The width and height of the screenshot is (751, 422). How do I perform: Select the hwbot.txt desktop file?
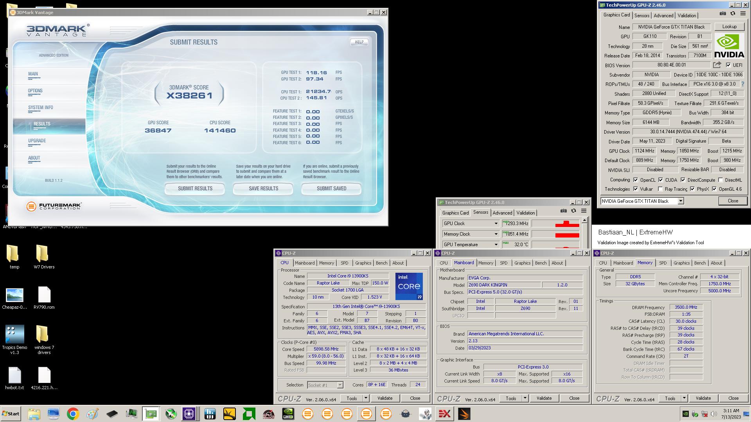point(14,378)
